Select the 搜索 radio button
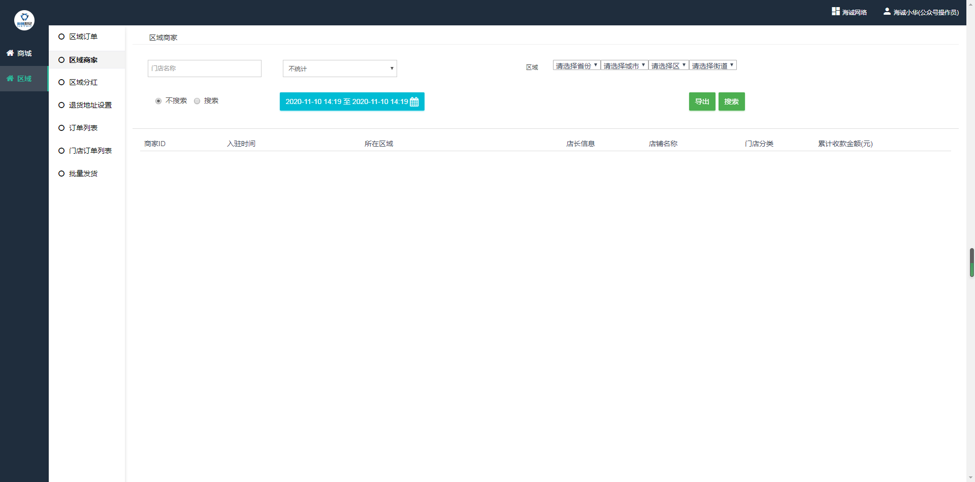The height and width of the screenshot is (482, 975). point(197,101)
